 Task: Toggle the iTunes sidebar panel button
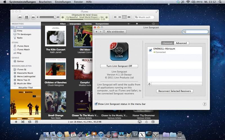click(153, 122)
